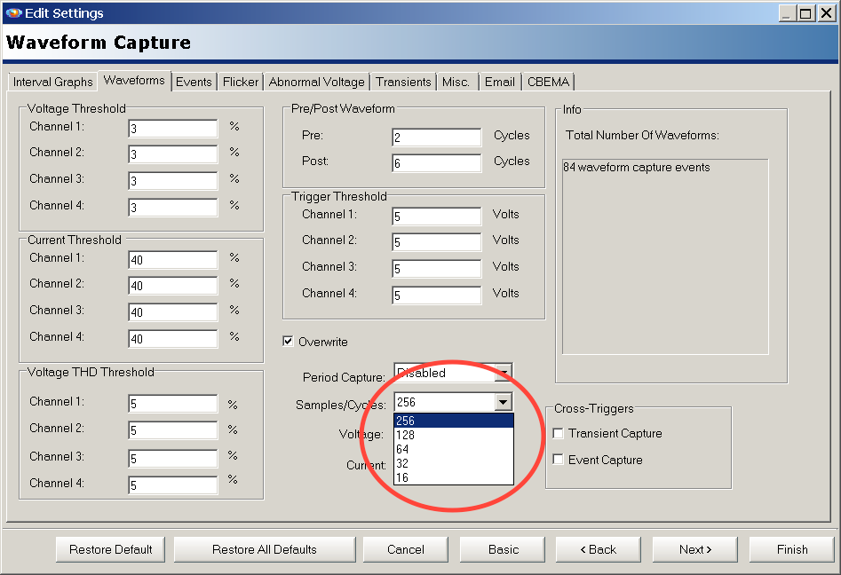
Task: Uncheck the Overwrite option
Action: [288, 341]
